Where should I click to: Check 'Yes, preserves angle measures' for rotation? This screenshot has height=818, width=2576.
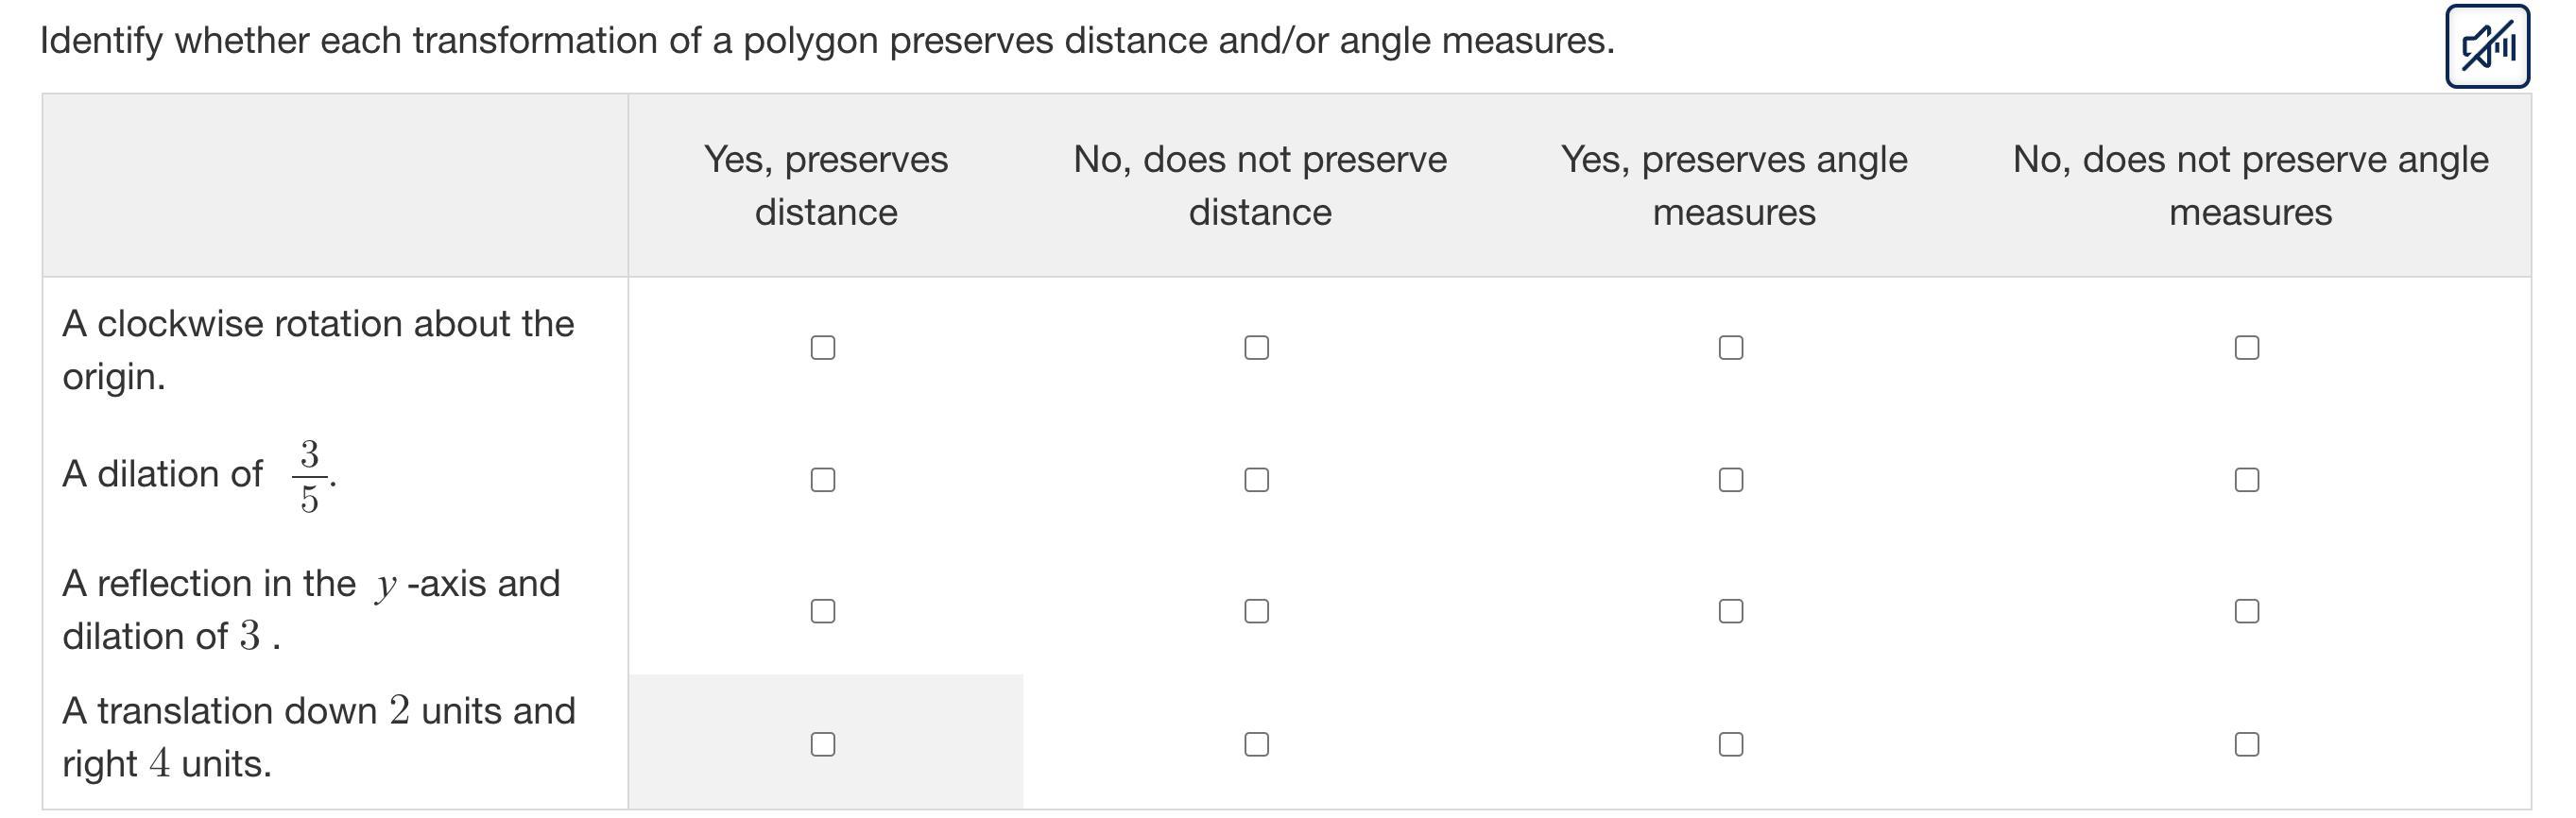tap(1731, 347)
